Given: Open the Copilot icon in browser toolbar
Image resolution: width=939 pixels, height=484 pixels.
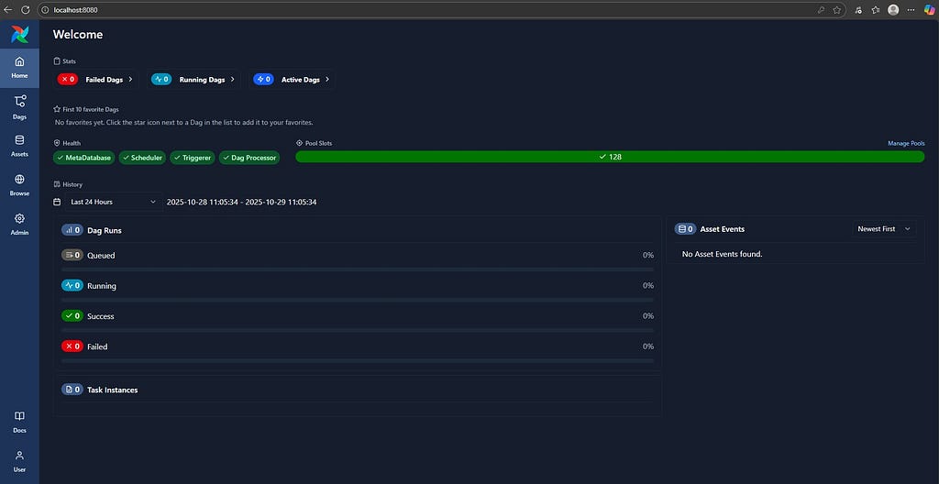Looking at the screenshot, I should tap(929, 9).
